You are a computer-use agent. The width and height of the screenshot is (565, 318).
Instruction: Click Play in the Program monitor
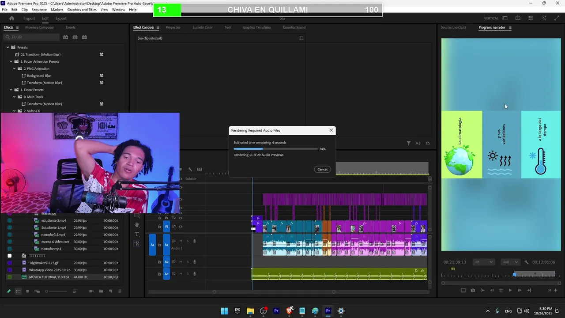tap(510, 290)
